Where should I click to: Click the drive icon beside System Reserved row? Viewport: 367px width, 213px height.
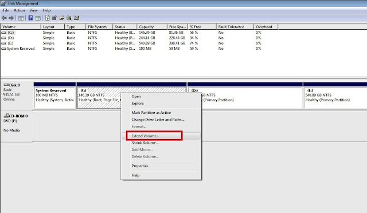coord(3,49)
